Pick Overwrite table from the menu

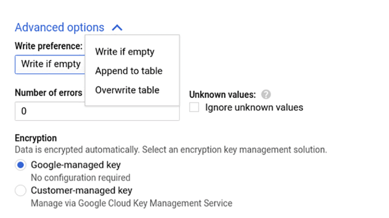(x=127, y=90)
